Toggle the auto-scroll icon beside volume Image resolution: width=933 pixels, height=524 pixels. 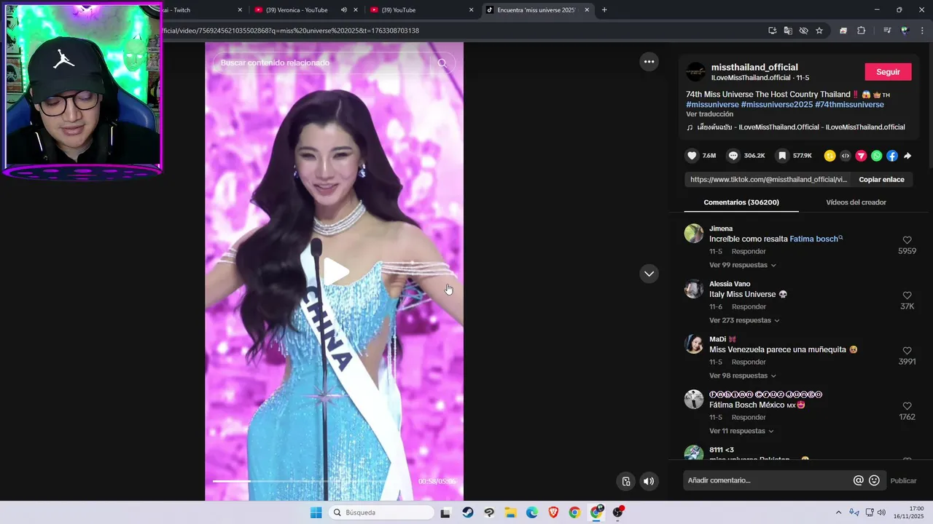click(x=626, y=481)
